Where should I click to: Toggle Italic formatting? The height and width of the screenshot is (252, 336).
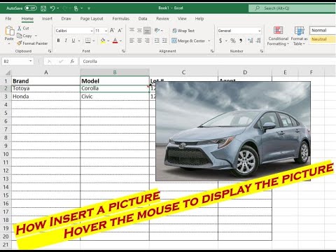(x=66, y=41)
